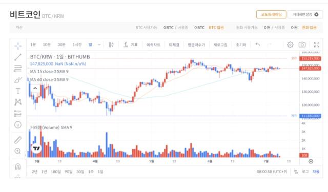Switch to the 1시간 interval
Screen dimensions: 328x192
77,45
